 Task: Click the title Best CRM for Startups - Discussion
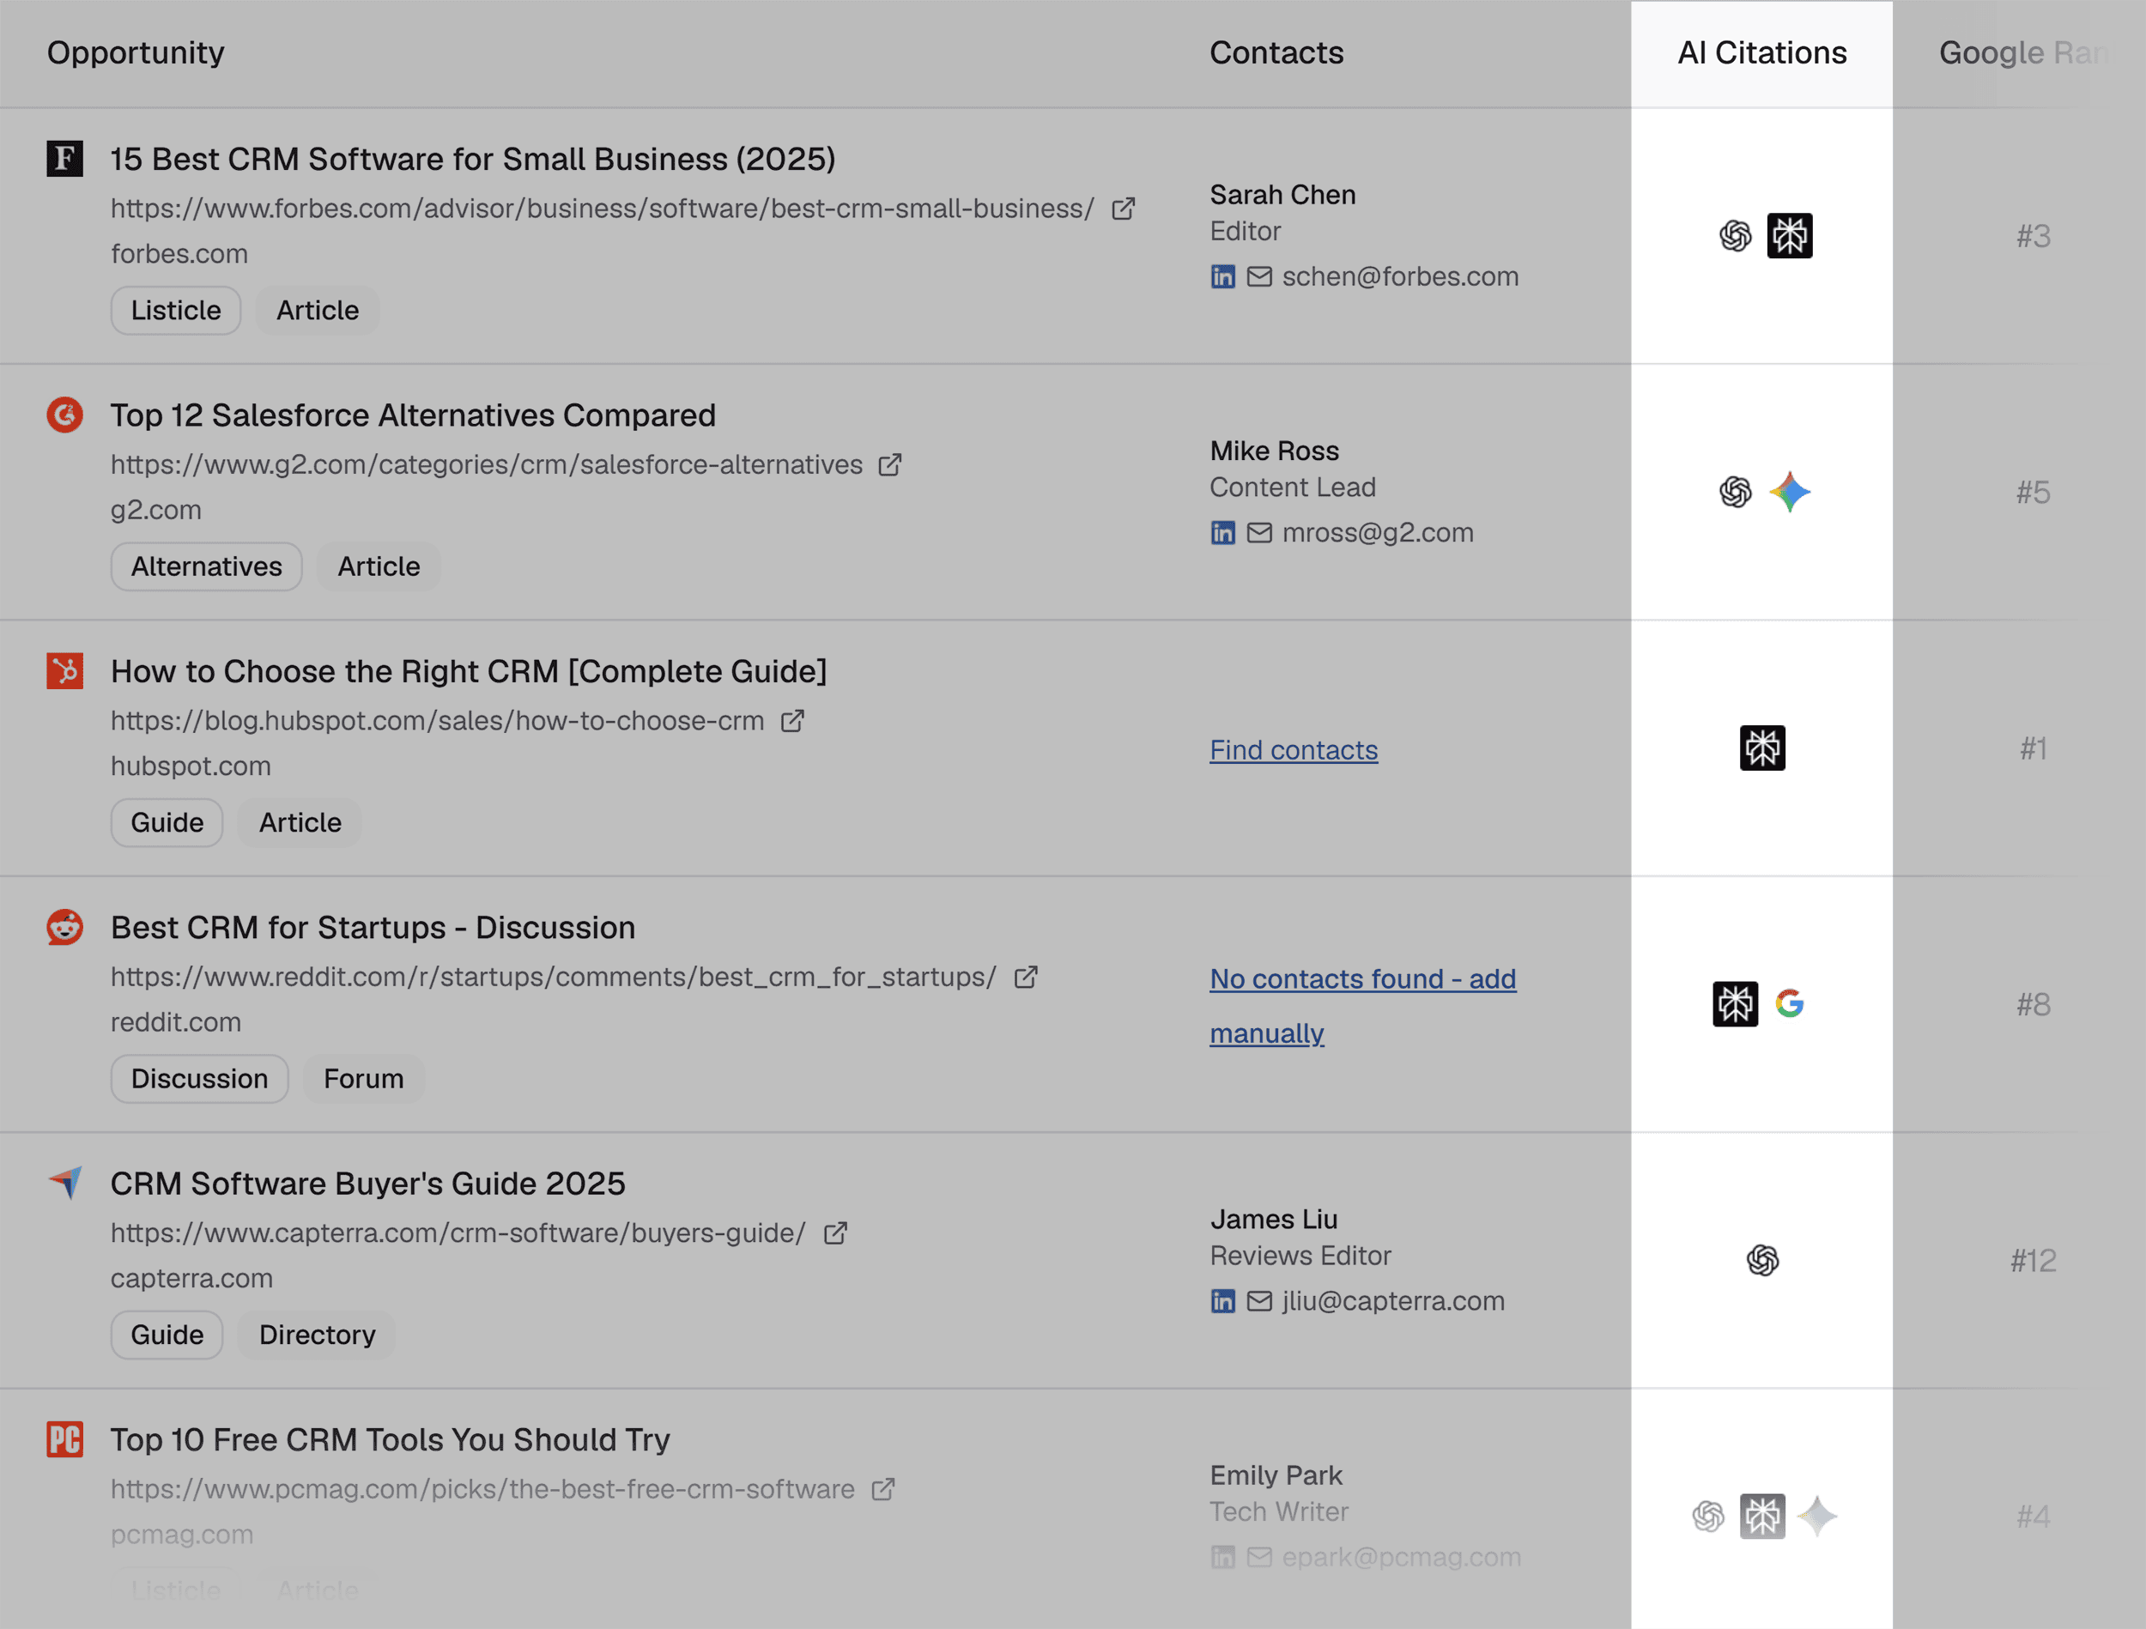point(373,928)
